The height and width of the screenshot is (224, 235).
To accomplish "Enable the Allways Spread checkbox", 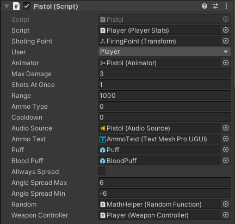I will coord(102,171).
